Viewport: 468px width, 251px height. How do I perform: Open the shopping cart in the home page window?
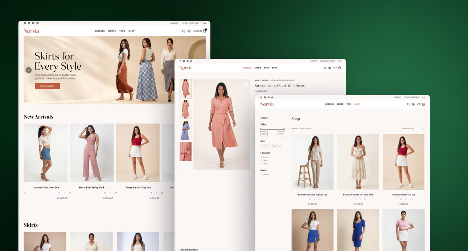tap(205, 31)
